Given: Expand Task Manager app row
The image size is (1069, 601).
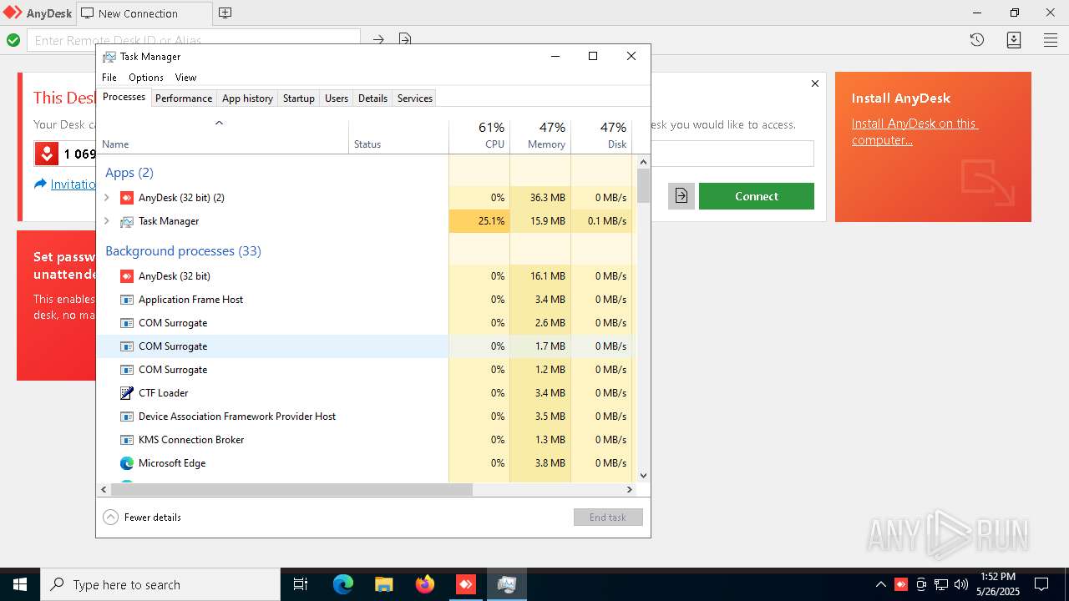Looking at the screenshot, I should point(106,221).
